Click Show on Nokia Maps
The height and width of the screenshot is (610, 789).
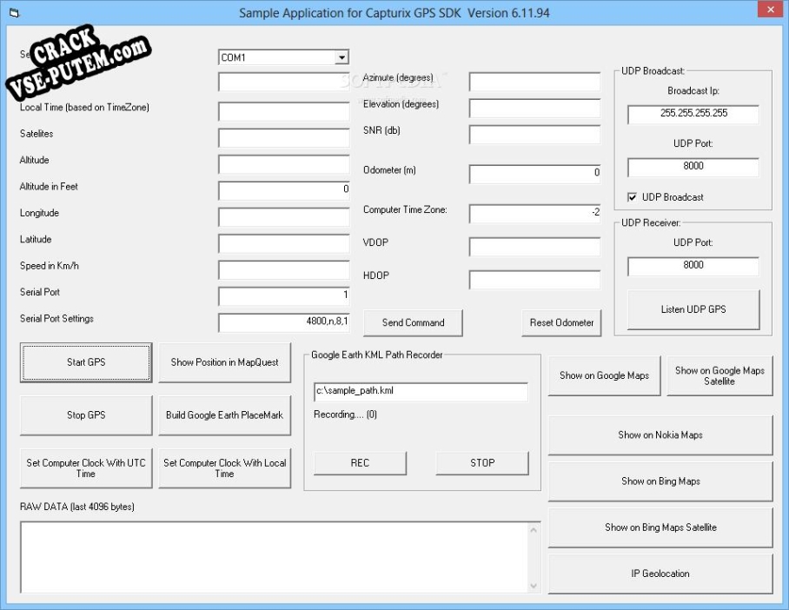(660, 435)
